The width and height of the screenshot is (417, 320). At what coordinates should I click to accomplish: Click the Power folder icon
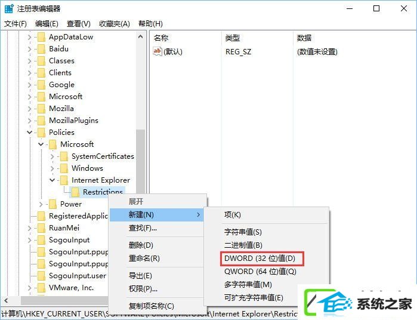52,204
